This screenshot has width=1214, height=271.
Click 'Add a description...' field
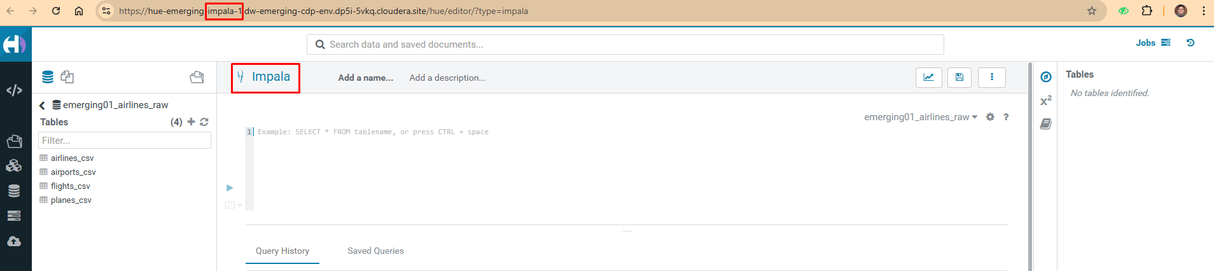point(447,78)
